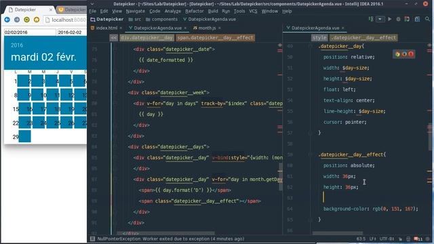Click the breadcrumb back arrows button
434x244 pixels.
(113, 38)
